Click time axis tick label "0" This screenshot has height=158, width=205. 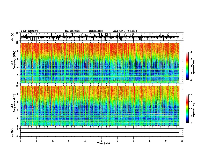tap(20, 141)
